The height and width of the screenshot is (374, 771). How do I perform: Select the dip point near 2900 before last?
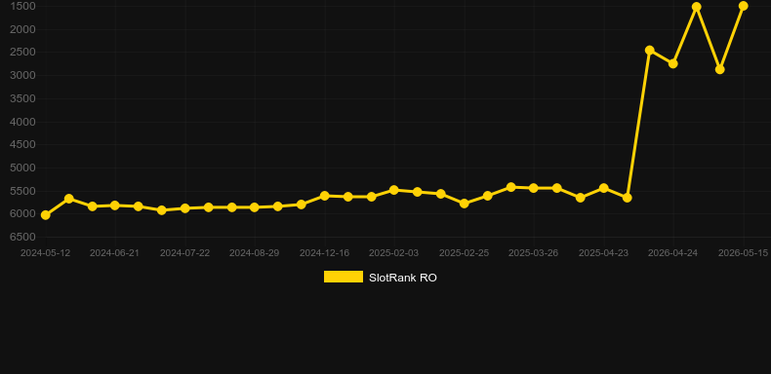pyautogui.click(x=720, y=69)
